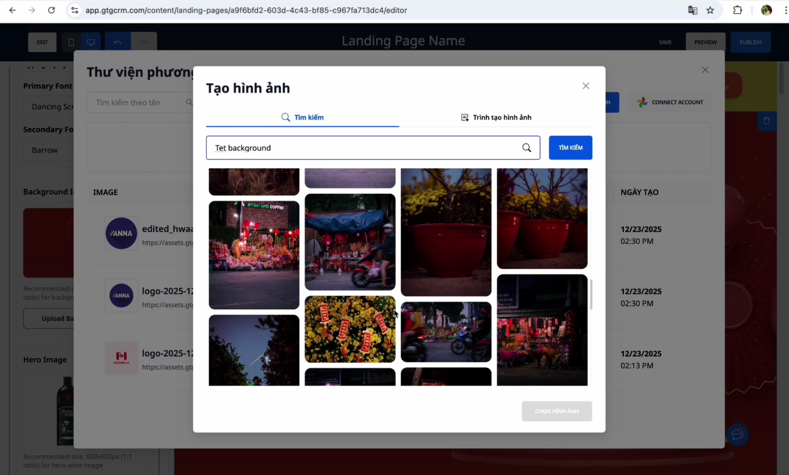789x475 pixels.
Task: Go back to the previous page
Action: pos(12,10)
